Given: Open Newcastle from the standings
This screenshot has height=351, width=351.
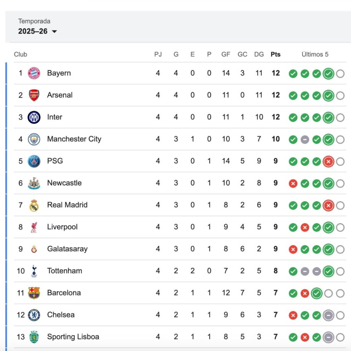Looking at the screenshot, I should tap(64, 183).
